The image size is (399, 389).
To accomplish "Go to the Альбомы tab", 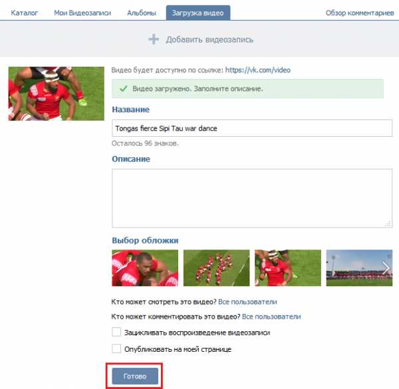I will [x=142, y=13].
